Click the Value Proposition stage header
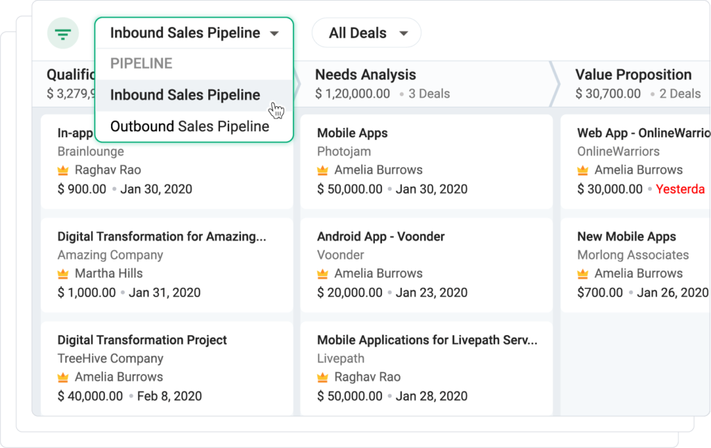 click(633, 75)
